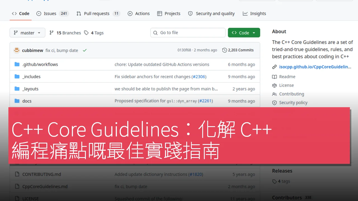Screen dimensions: 358x201
Task: Go to the Projects tab
Action: pos(169,13)
